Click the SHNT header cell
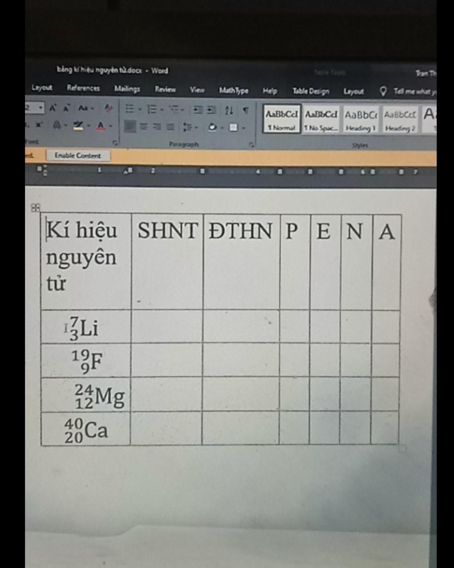454x568 pixels. (x=167, y=262)
